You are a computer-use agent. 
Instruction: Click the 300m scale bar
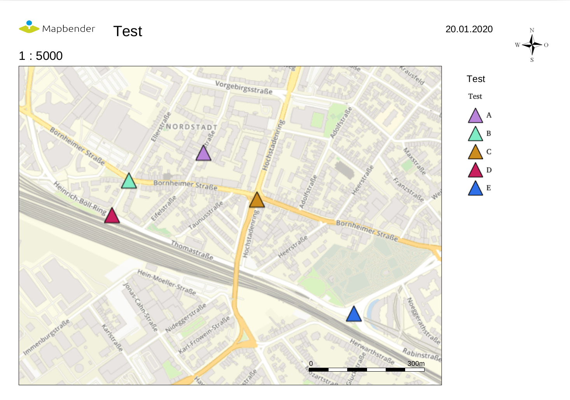[x=366, y=369]
